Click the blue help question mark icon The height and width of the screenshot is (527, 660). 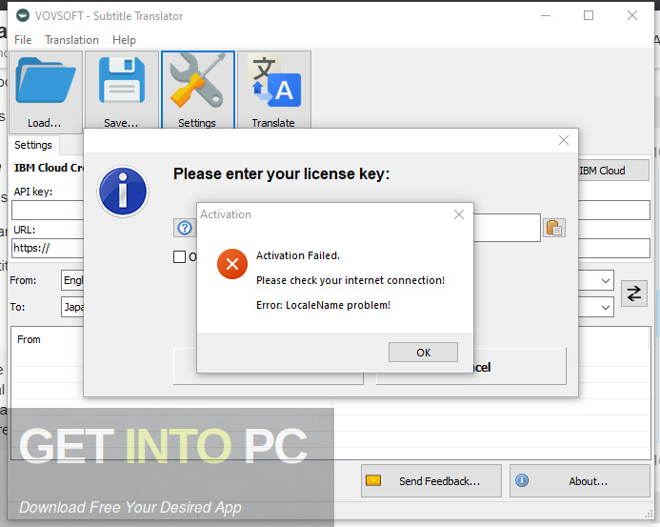click(x=185, y=228)
